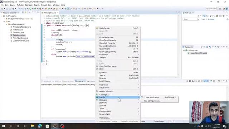Expand JRE System Library node
Viewport: 229px width, 129px height.
click(x=4, y=19)
